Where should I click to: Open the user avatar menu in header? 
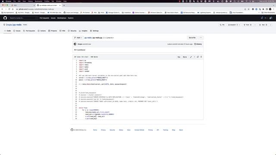click(x=271, y=18)
